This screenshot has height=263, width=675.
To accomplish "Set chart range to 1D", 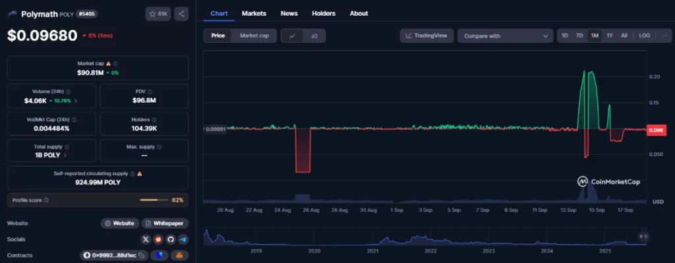I will pyautogui.click(x=565, y=36).
